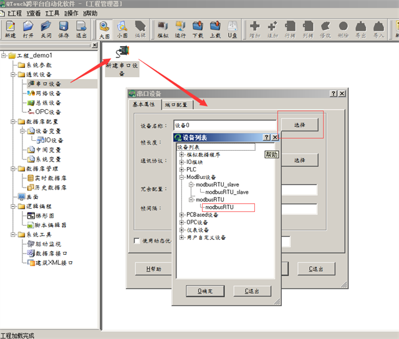Image resolution: width=399 pixels, height=339 pixels.
Task: Expand the 仪表设备 node in device list
Action: (181, 230)
